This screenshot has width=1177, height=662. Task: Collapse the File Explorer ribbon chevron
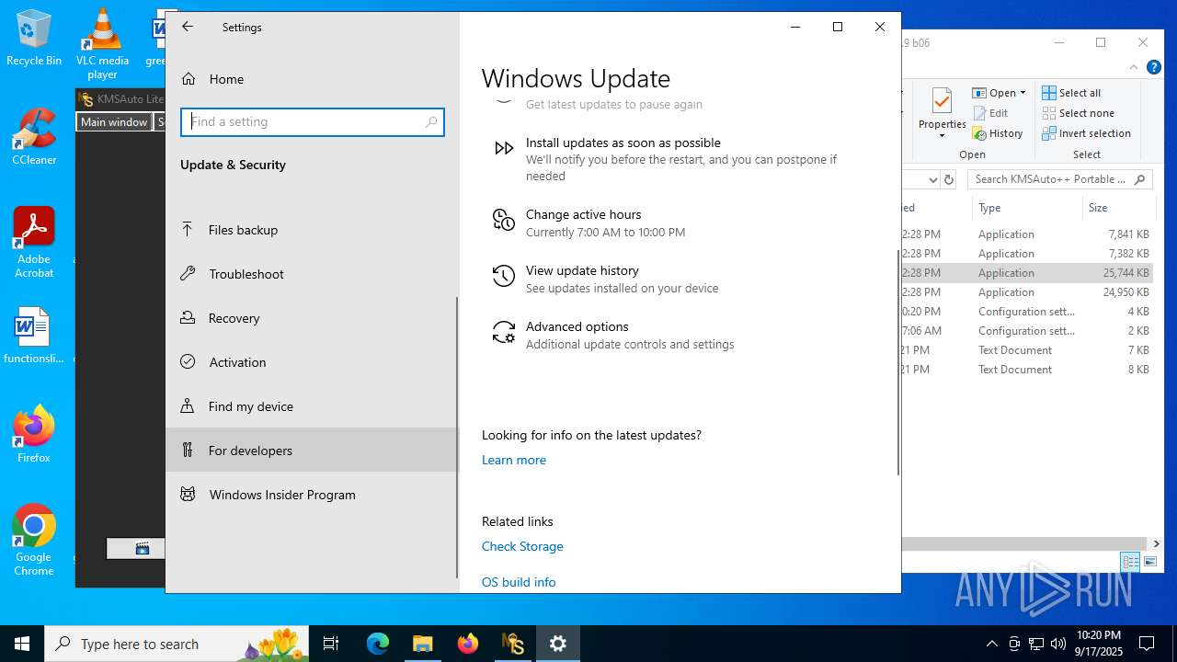pos(1135,67)
